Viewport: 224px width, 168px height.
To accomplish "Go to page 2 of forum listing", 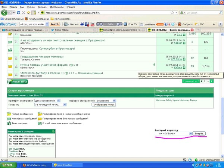I will coord(205,81).
